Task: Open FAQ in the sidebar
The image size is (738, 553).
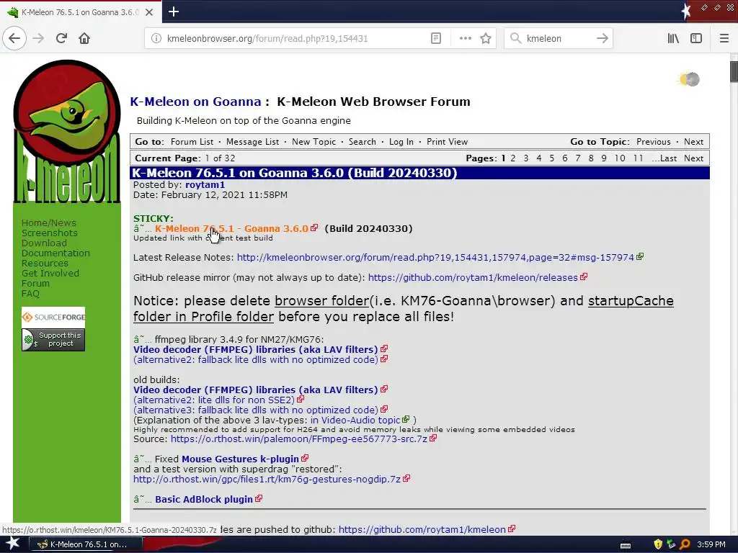Action: click(30, 294)
